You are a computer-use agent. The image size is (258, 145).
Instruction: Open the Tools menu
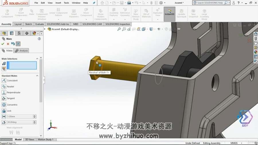tap(66, 3)
